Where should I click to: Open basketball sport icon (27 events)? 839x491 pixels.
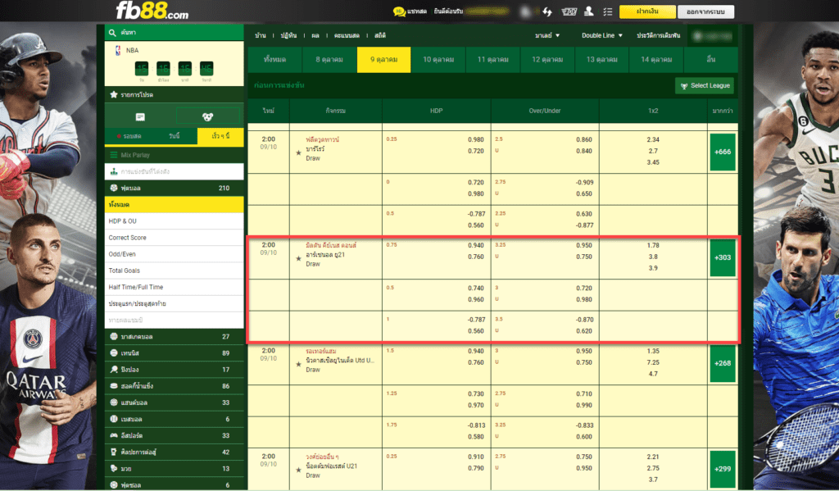(x=113, y=337)
